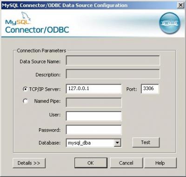Image resolution: width=186 pixels, height=177 pixels.
Task: Confirm with the OK button
Action: point(91,163)
